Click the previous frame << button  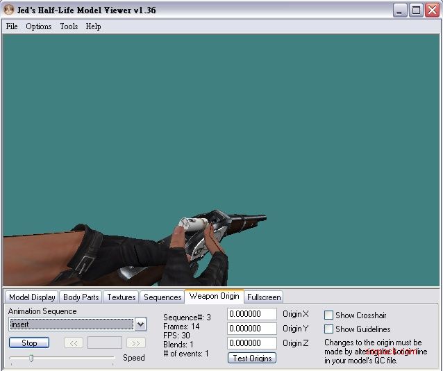pyautogui.click(x=74, y=343)
